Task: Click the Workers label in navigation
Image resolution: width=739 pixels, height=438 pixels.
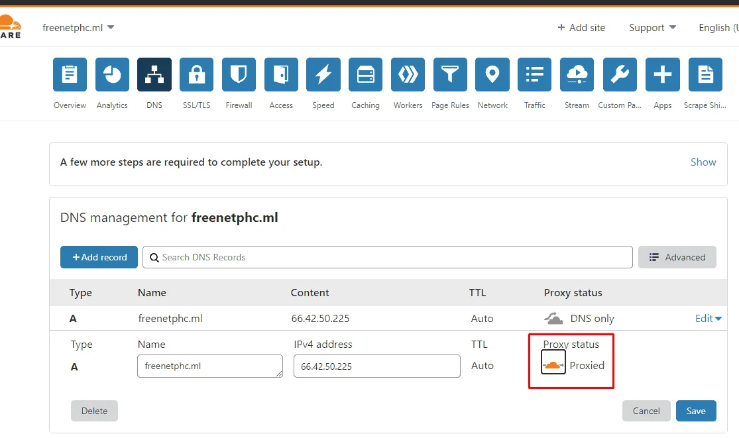Action: [408, 105]
